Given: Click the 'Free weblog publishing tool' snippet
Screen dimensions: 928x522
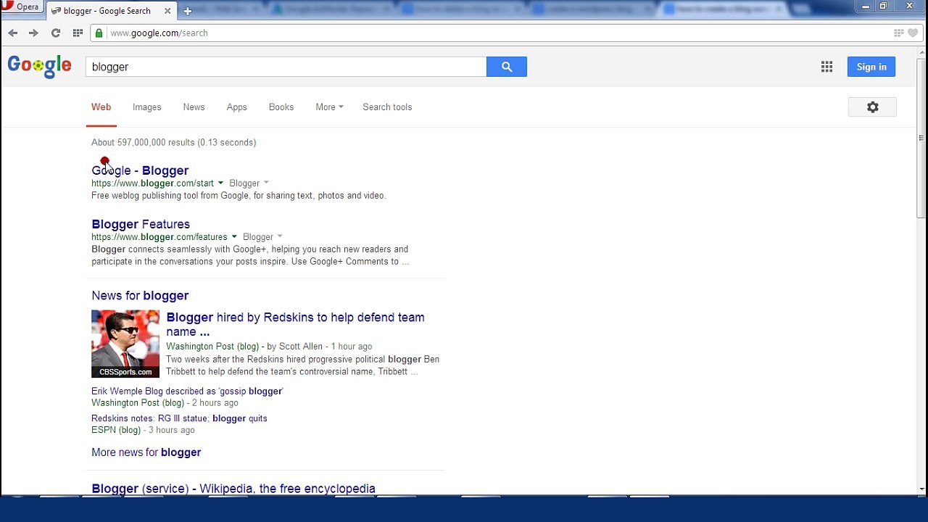Looking at the screenshot, I should coord(239,196).
